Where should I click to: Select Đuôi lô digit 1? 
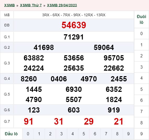point(141,45)
